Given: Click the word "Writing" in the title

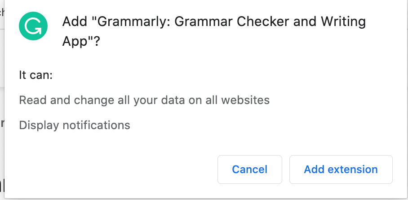Looking at the screenshot, I should pos(343,22).
